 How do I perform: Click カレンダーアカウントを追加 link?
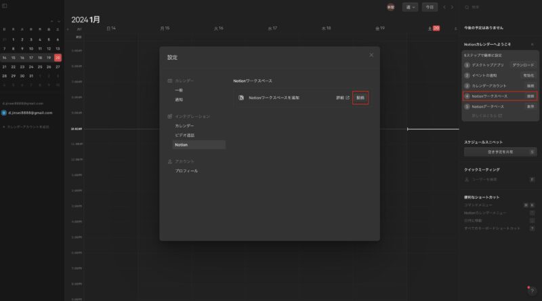coord(26,127)
